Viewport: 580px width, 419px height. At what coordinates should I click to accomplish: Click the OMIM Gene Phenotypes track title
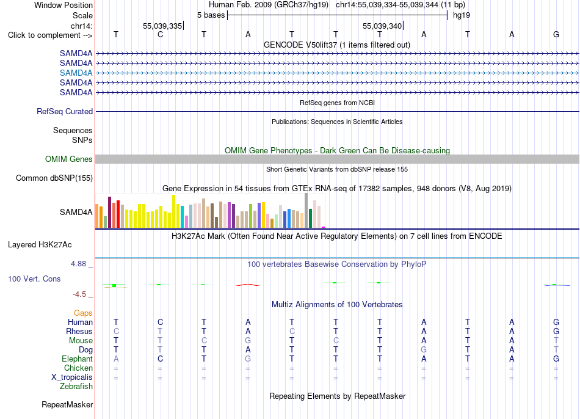(337, 150)
